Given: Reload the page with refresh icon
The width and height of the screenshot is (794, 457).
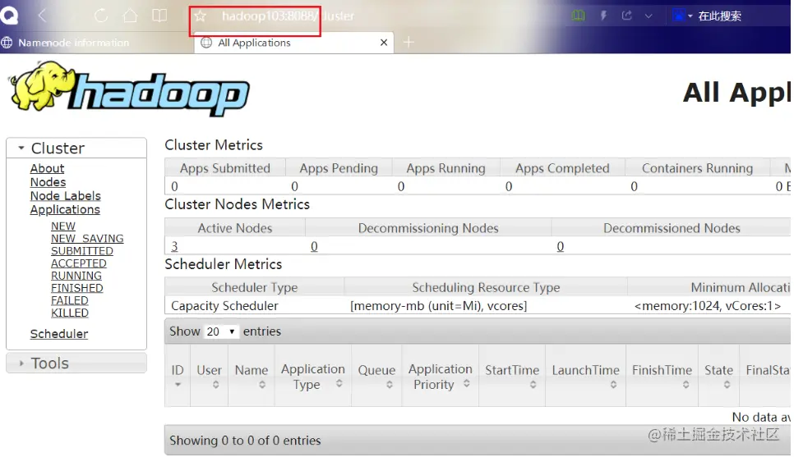Looking at the screenshot, I should tap(101, 16).
